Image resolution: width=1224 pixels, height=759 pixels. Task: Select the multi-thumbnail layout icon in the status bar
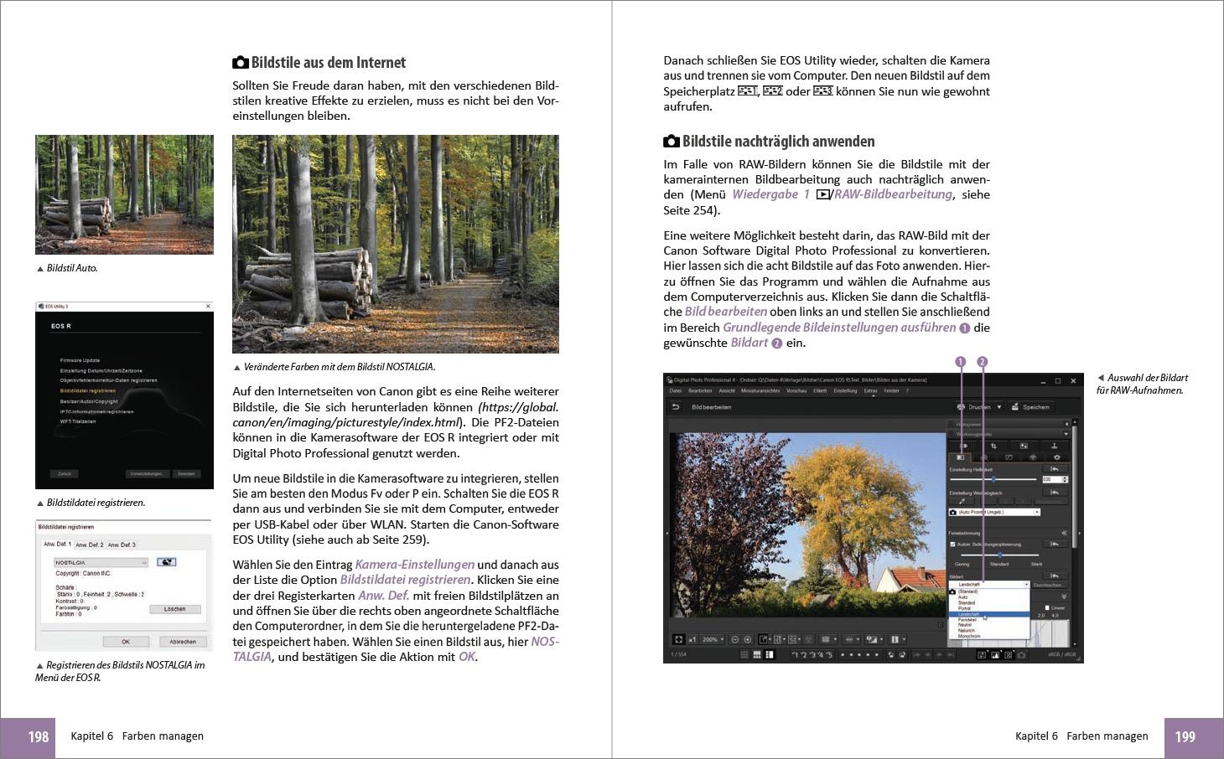point(755,655)
